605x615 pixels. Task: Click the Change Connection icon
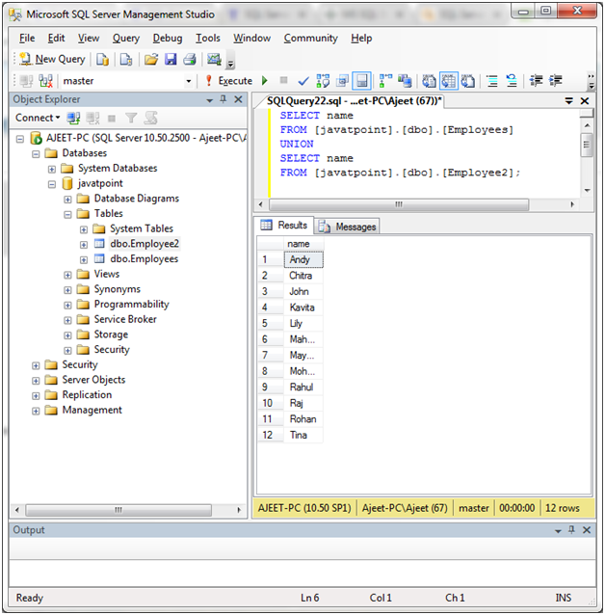[45, 81]
